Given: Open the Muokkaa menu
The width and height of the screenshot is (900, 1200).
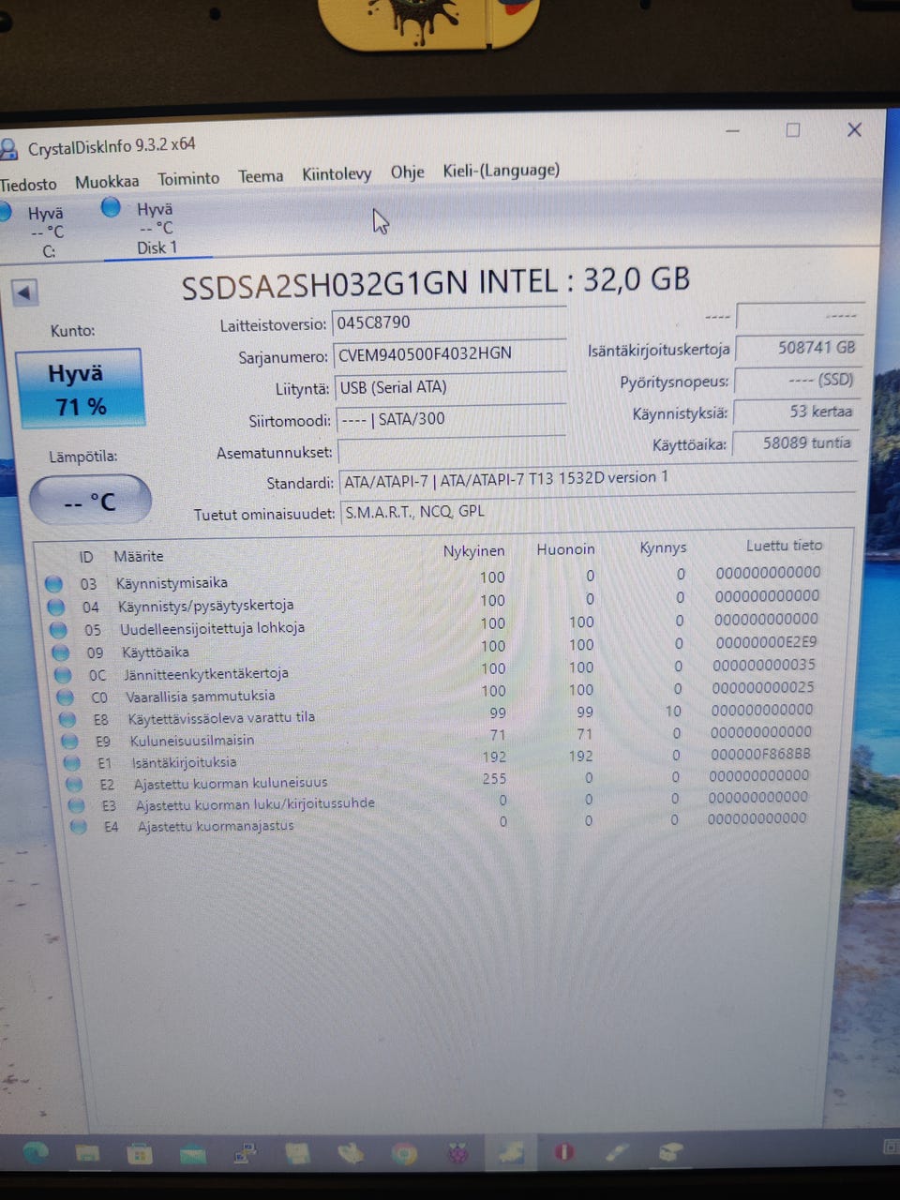Looking at the screenshot, I should pyautogui.click(x=107, y=182).
